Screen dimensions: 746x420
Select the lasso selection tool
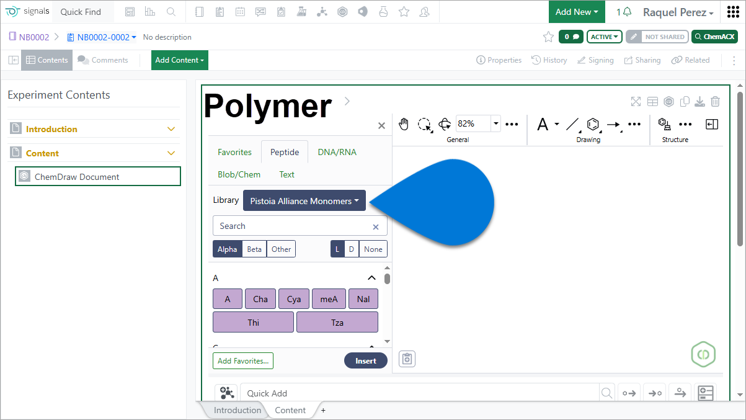click(x=425, y=124)
